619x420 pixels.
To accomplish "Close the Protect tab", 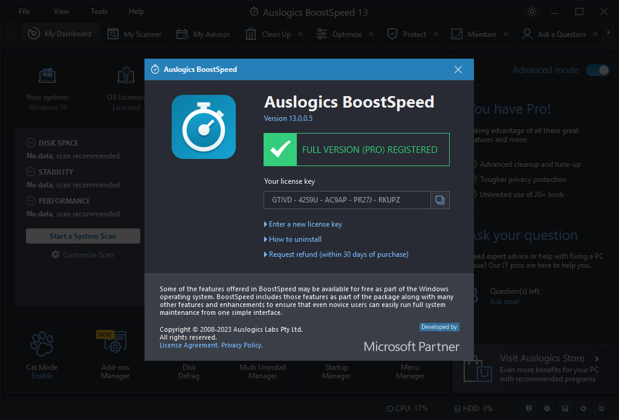I will click(x=436, y=34).
